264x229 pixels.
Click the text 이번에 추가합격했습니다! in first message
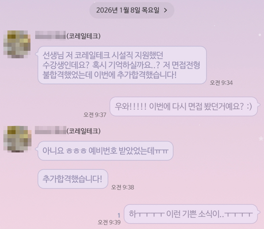click(135, 75)
